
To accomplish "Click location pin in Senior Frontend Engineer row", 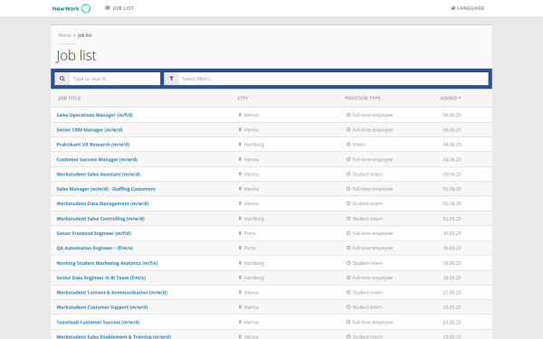I will [x=240, y=233].
